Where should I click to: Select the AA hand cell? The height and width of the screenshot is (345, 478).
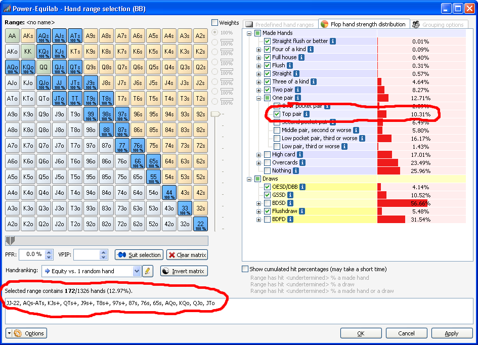click(12, 35)
